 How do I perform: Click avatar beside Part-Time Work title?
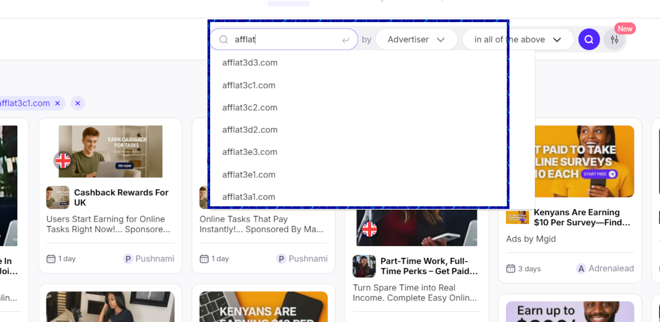click(364, 266)
